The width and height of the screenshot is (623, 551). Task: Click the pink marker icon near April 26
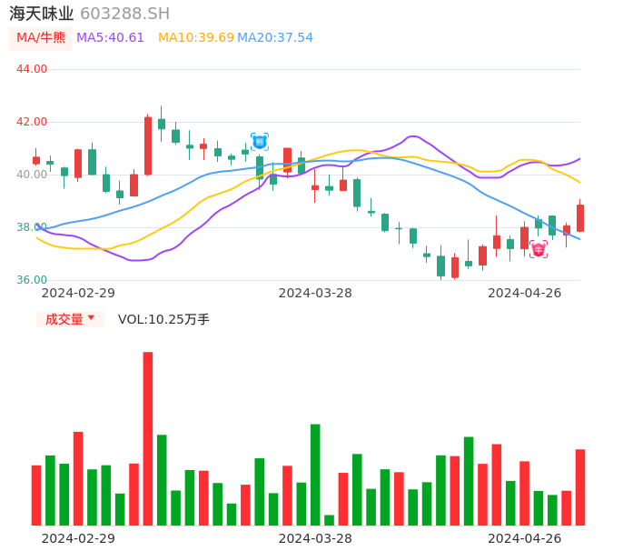[539, 249]
